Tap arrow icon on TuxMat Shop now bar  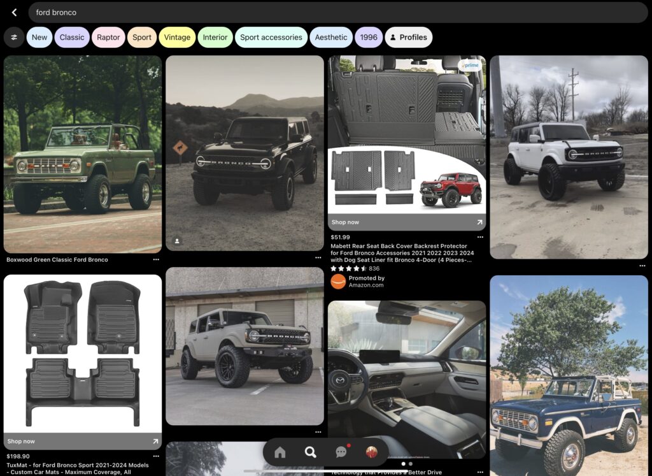[155, 442]
